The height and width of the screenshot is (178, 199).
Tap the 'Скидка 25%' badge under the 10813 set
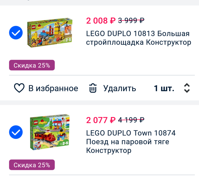coord(32,65)
